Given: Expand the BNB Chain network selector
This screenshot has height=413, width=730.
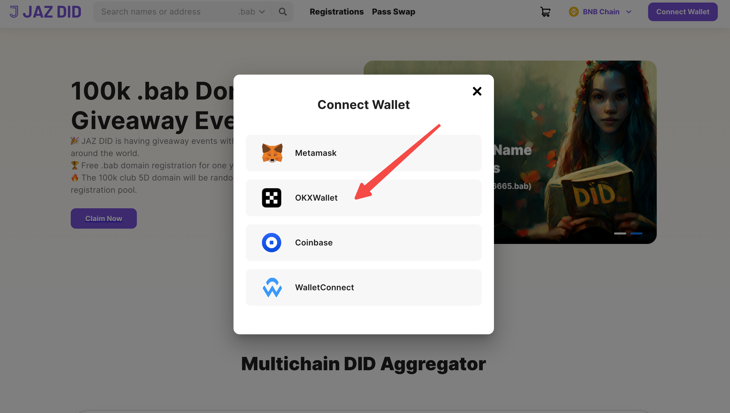Looking at the screenshot, I should point(629,12).
